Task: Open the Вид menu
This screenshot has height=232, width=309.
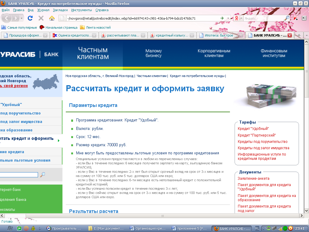Action: (30, 10)
